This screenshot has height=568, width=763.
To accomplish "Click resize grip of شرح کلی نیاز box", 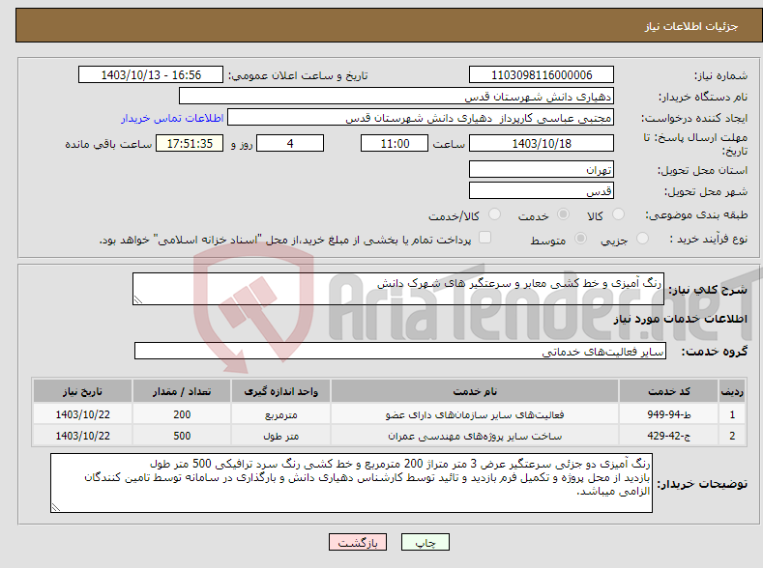I will pyautogui.click(x=138, y=299).
